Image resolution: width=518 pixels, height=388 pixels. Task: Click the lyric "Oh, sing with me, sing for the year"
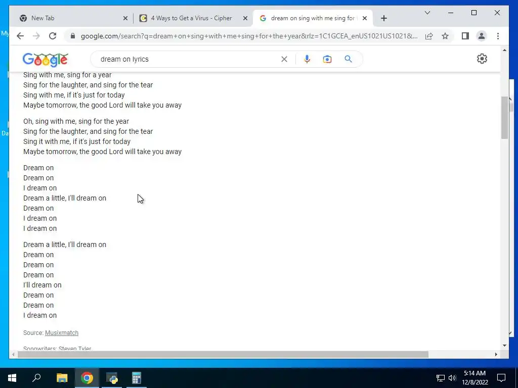tap(76, 121)
